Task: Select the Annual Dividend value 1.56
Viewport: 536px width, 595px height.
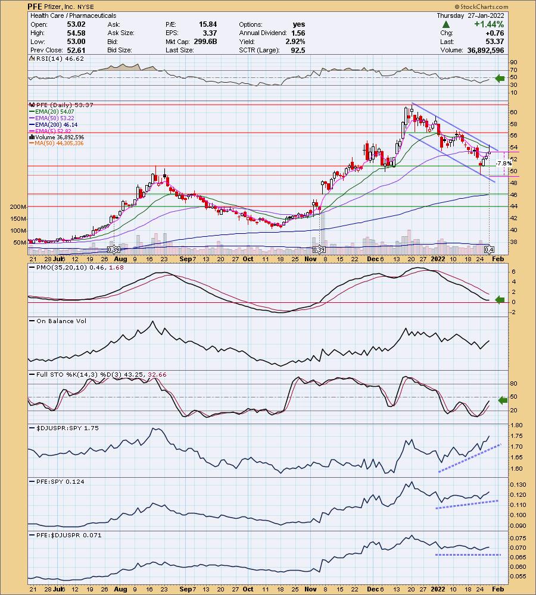Action: tap(298, 33)
